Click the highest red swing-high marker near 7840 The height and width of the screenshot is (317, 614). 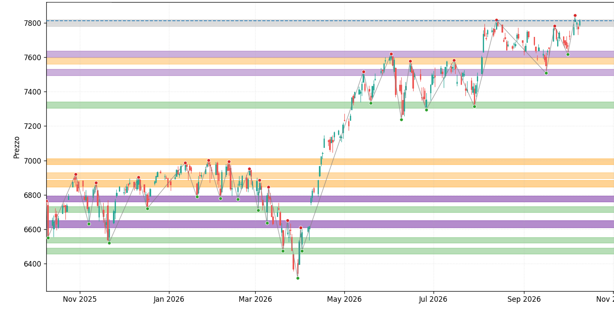[x=575, y=15]
